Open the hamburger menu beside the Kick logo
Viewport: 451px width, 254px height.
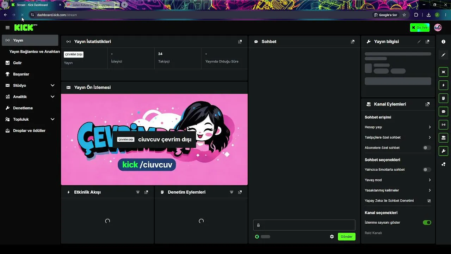pos(7,28)
